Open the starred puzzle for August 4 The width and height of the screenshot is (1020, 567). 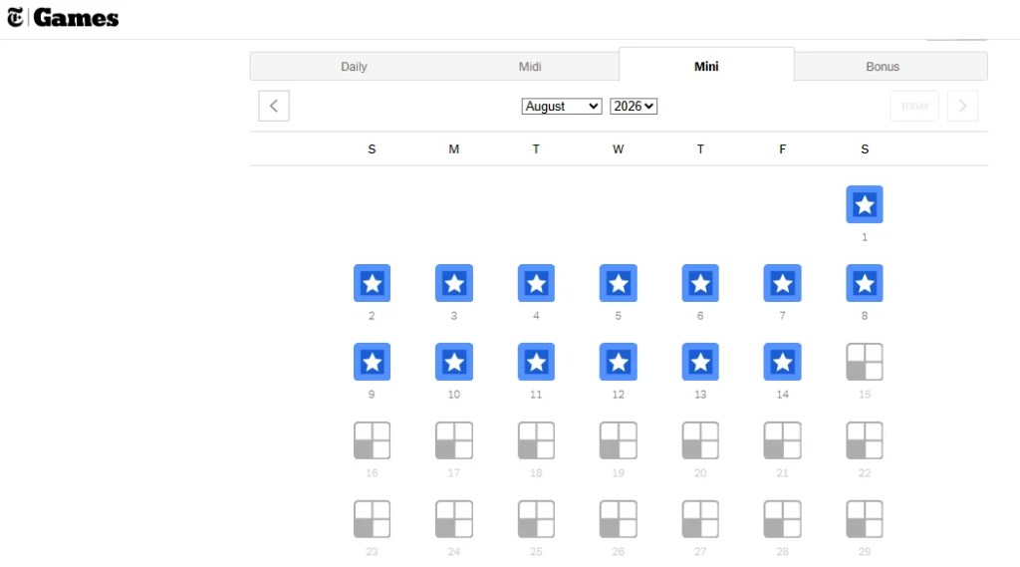tap(536, 283)
